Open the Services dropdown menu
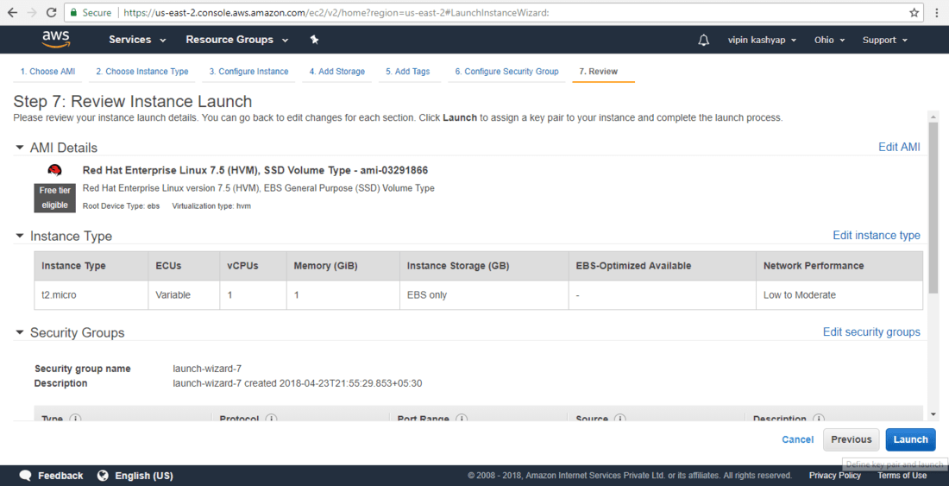The image size is (949, 486). (x=137, y=40)
